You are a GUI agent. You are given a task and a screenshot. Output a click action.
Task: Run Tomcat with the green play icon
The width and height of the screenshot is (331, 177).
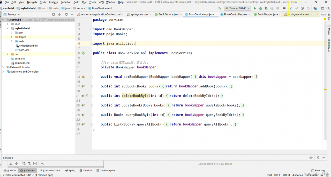255,8
